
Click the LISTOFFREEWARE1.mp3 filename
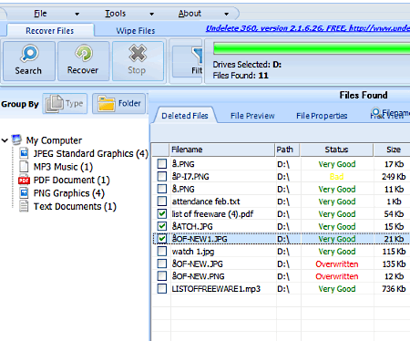click(x=216, y=289)
